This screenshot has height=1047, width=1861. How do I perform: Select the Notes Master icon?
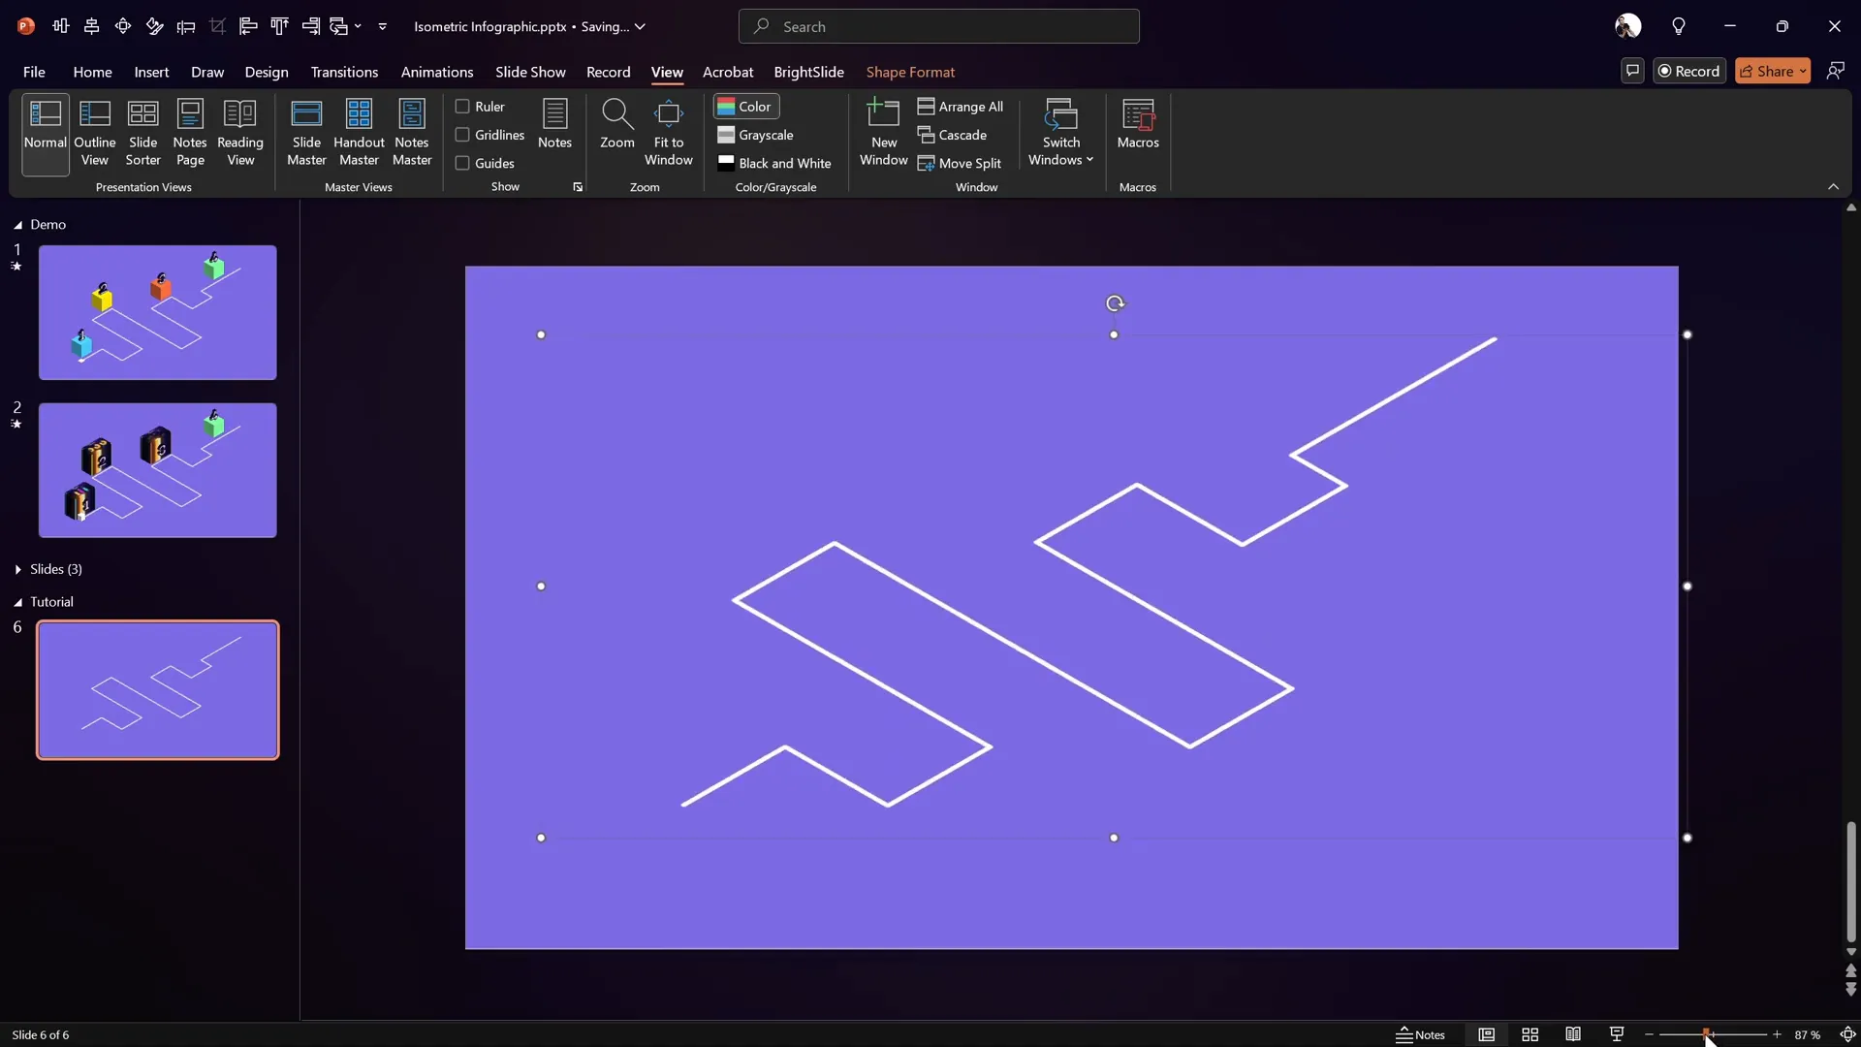tap(412, 133)
